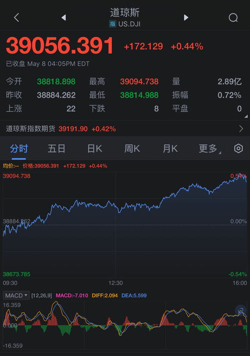Tap the 16:00 time axis label
The height and width of the screenshot is (356, 250).
239,283
